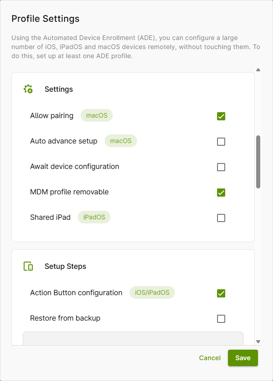Screen dimensions: 273x381
Task: Uncheck MDM profile removable
Action: tap(221, 193)
